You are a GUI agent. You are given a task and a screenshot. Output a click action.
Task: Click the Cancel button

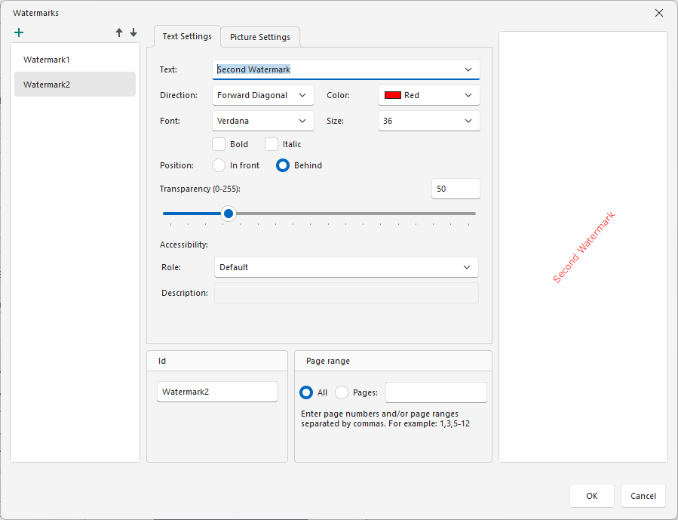[x=643, y=496]
